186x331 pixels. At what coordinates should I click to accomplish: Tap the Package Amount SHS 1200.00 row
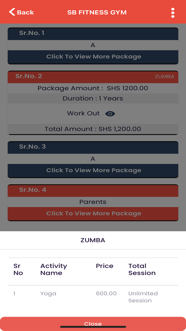[93, 88]
